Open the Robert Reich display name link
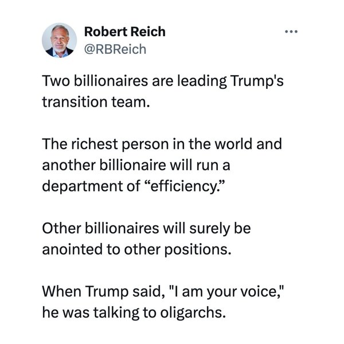The height and width of the screenshot is (344, 344). pyautogui.click(x=124, y=32)
